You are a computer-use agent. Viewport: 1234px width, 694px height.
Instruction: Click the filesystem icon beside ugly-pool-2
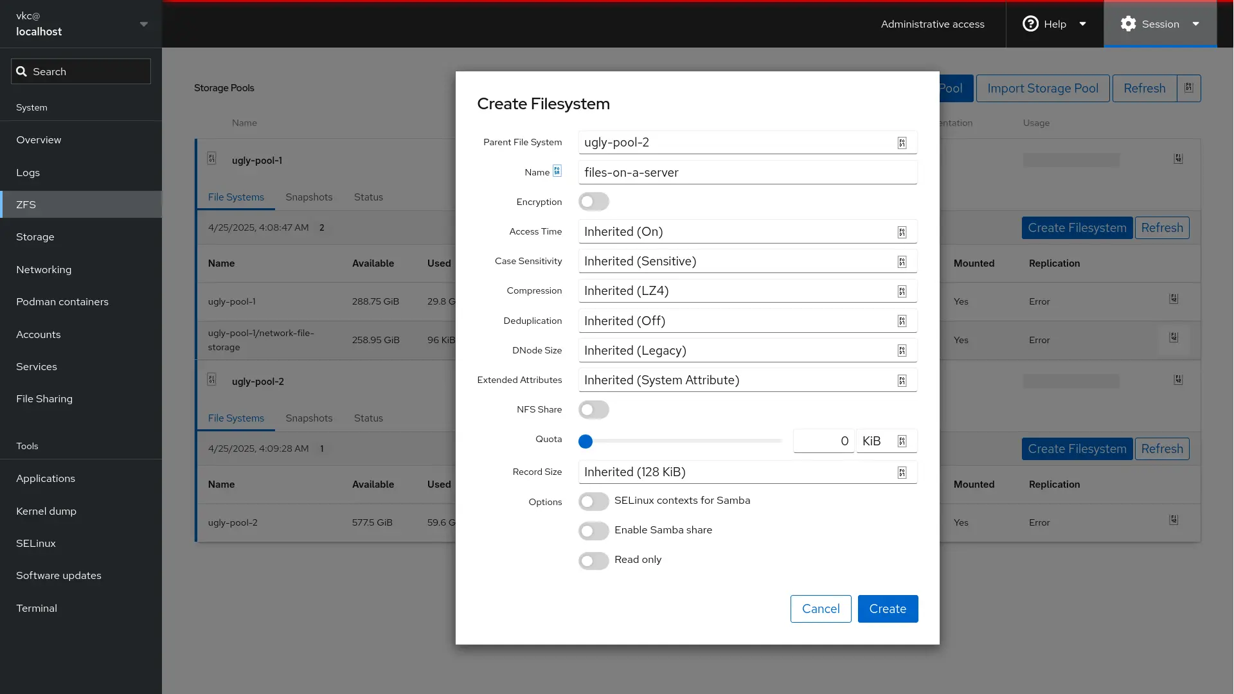pos(213,379)
